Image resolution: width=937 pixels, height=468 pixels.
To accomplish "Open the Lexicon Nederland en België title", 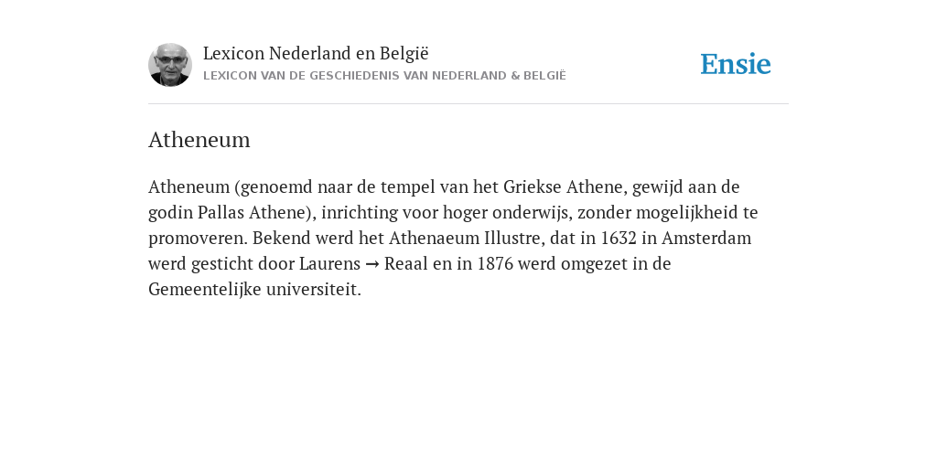I will 316,53.
